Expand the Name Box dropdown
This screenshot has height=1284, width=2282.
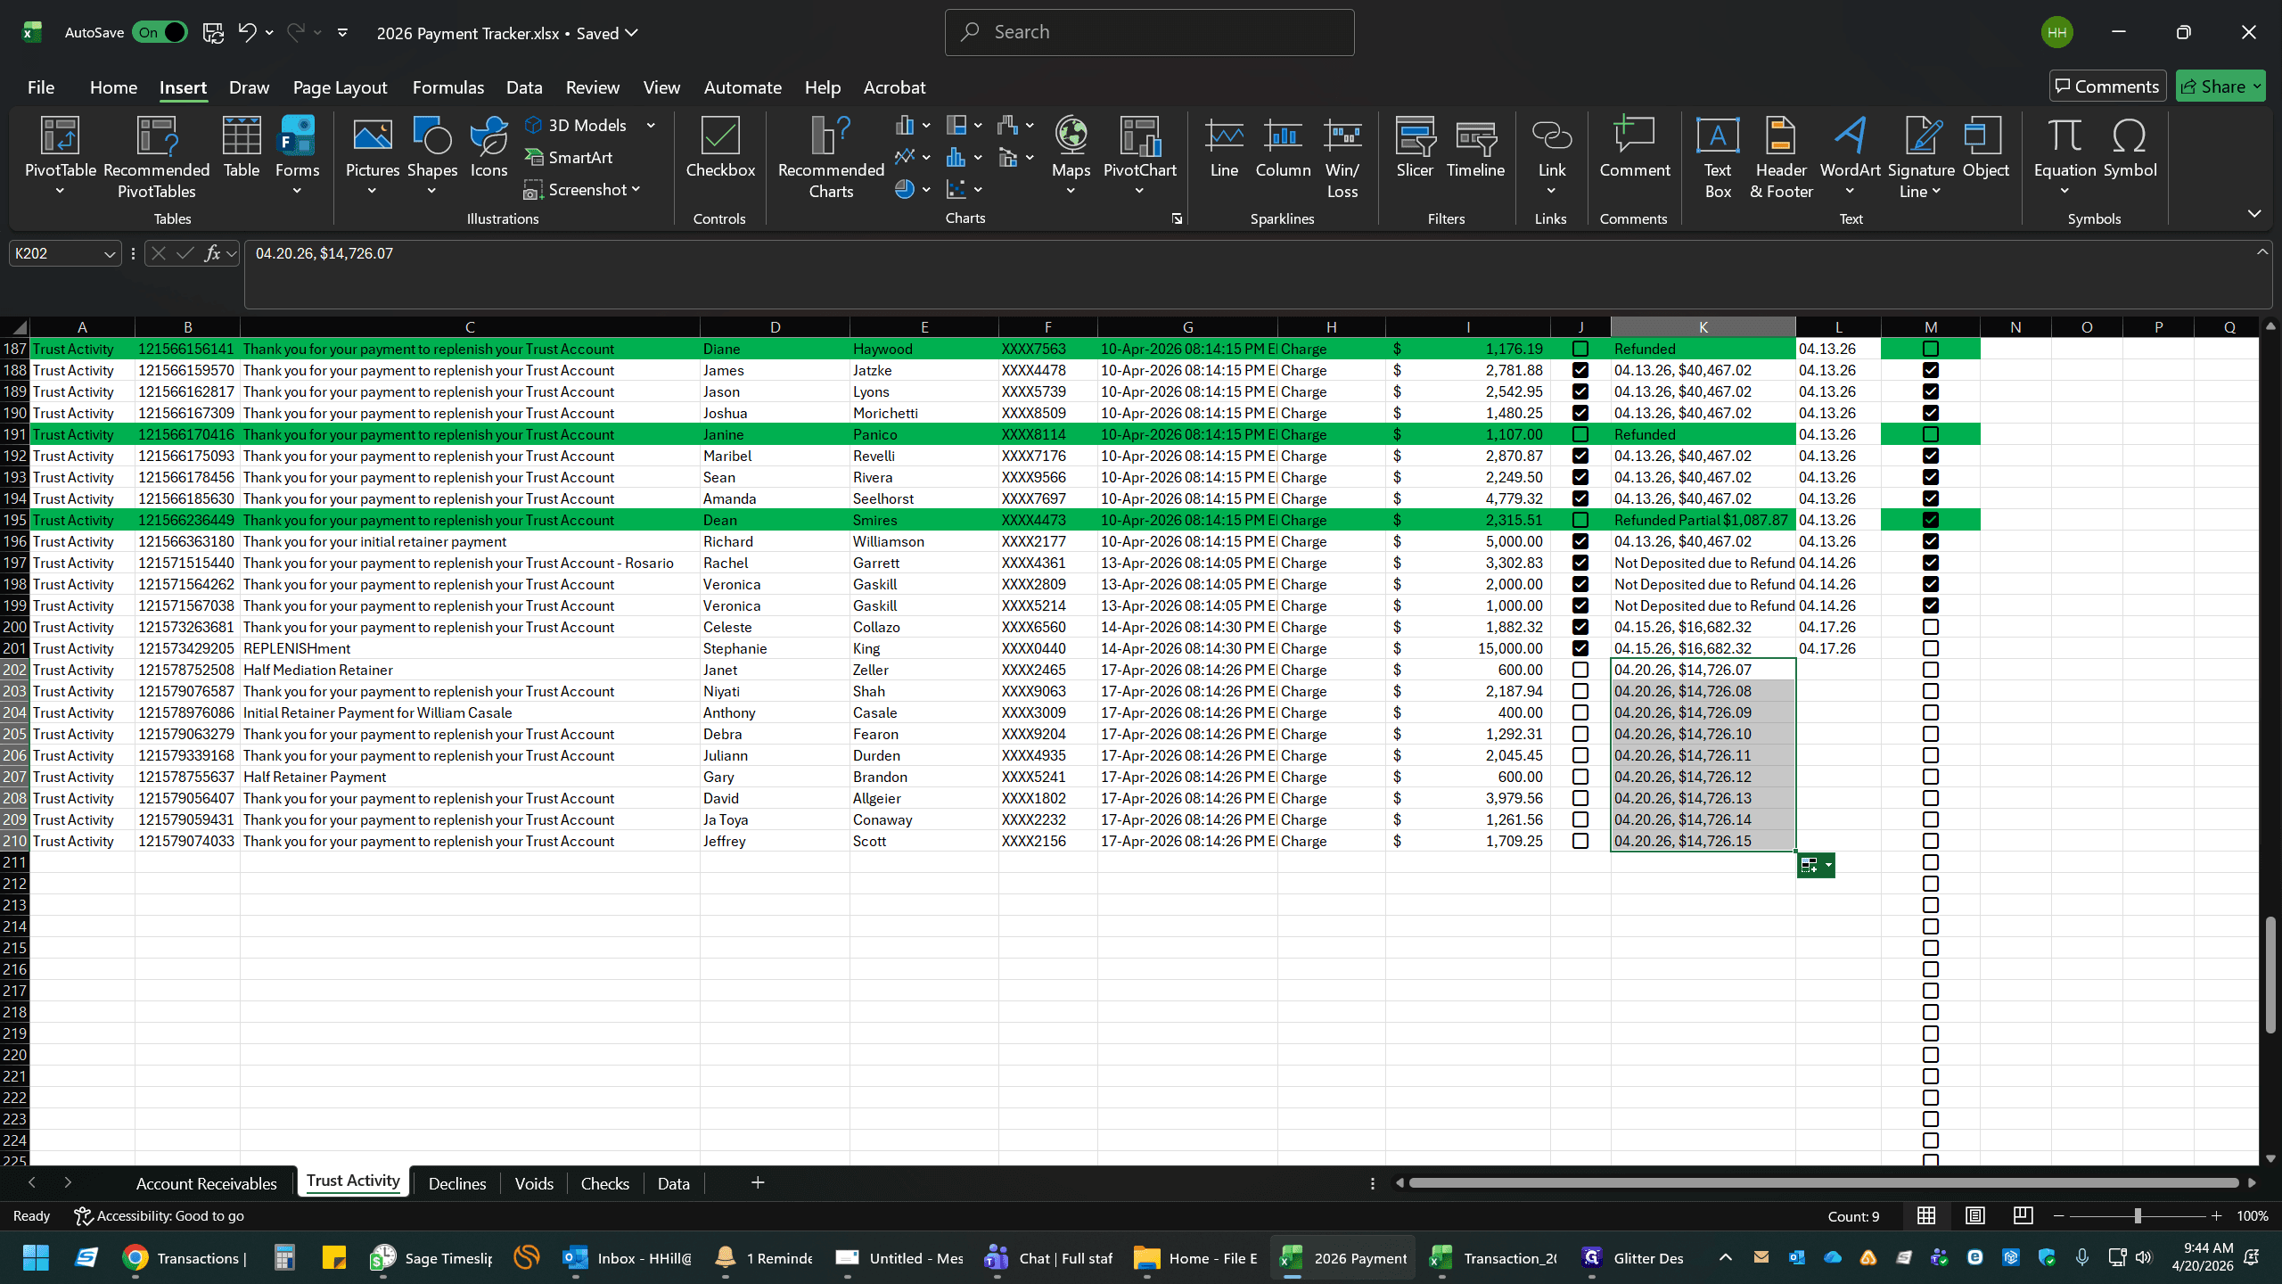tap(110, 254)
